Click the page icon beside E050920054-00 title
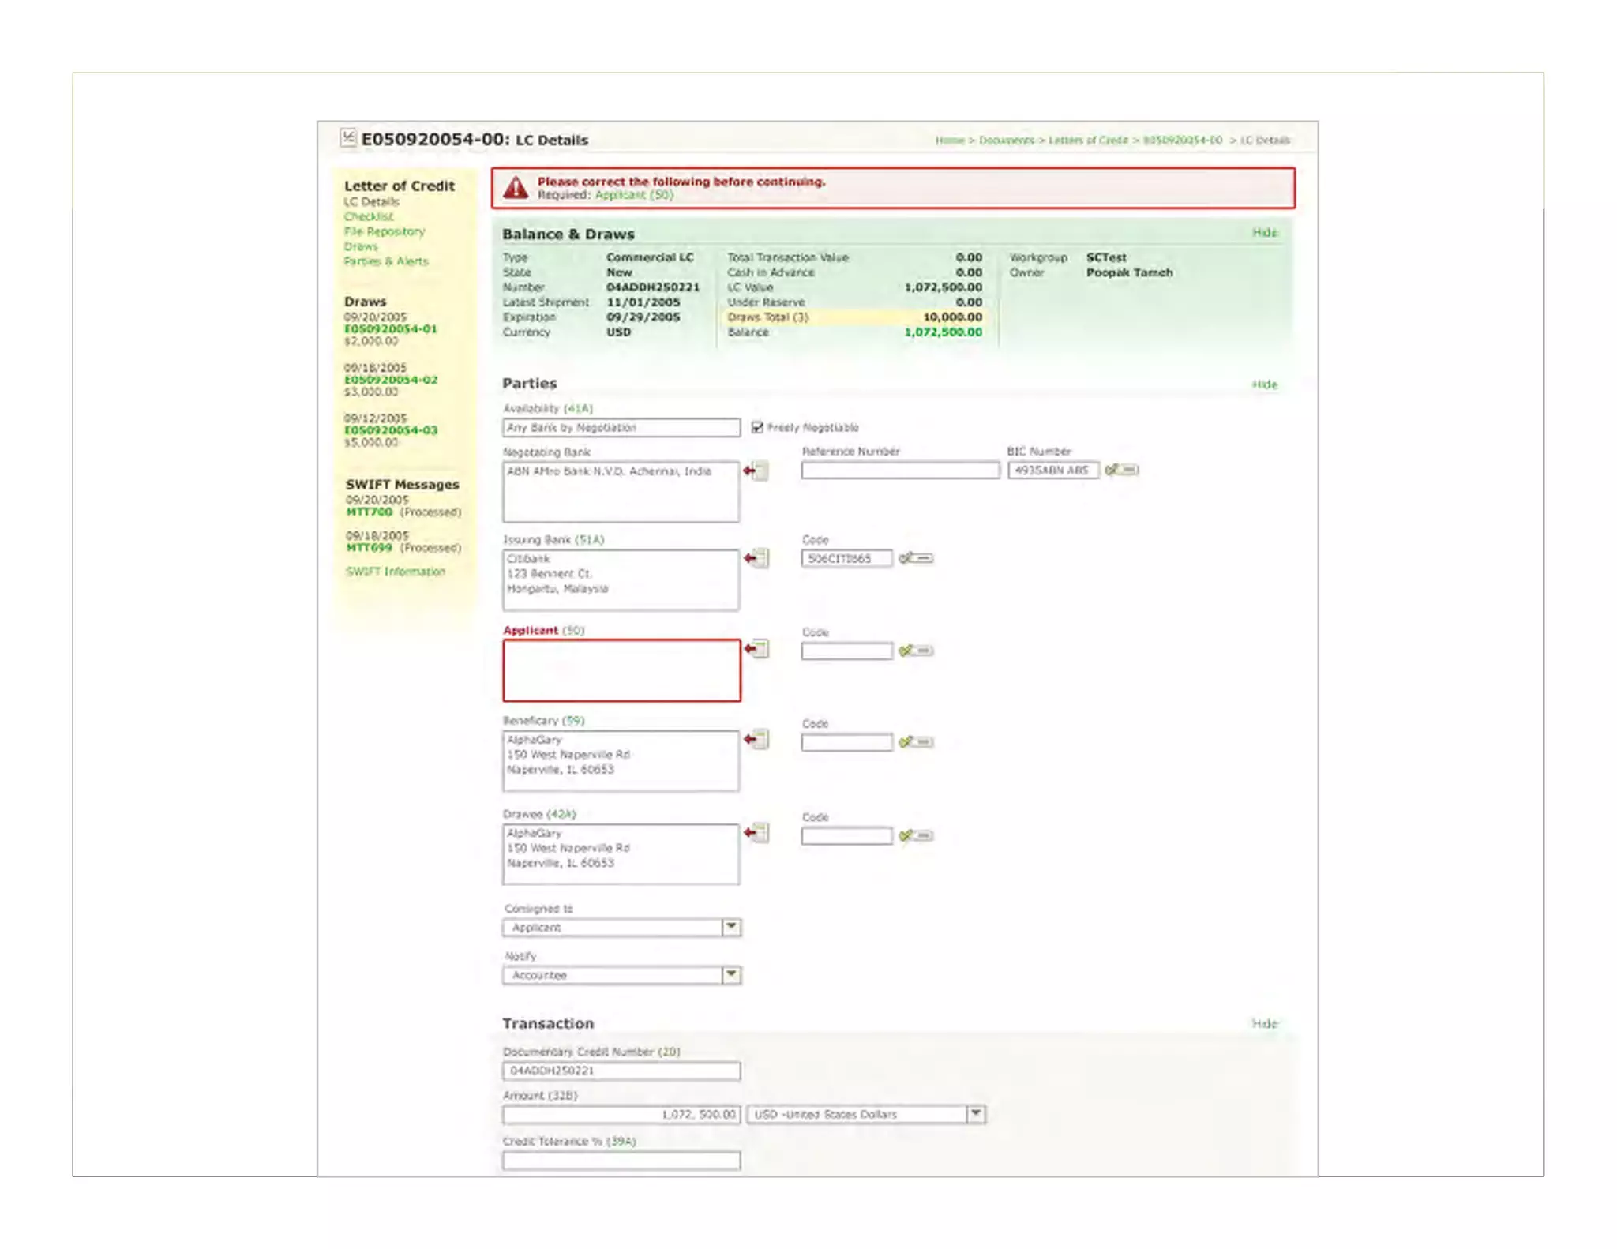 pyautogui.click(x=348, y=137)
